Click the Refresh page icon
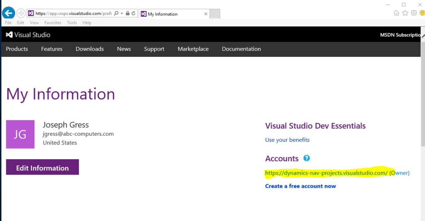The image size is (425, 221). pyautogui.click(x=133, y=13)
